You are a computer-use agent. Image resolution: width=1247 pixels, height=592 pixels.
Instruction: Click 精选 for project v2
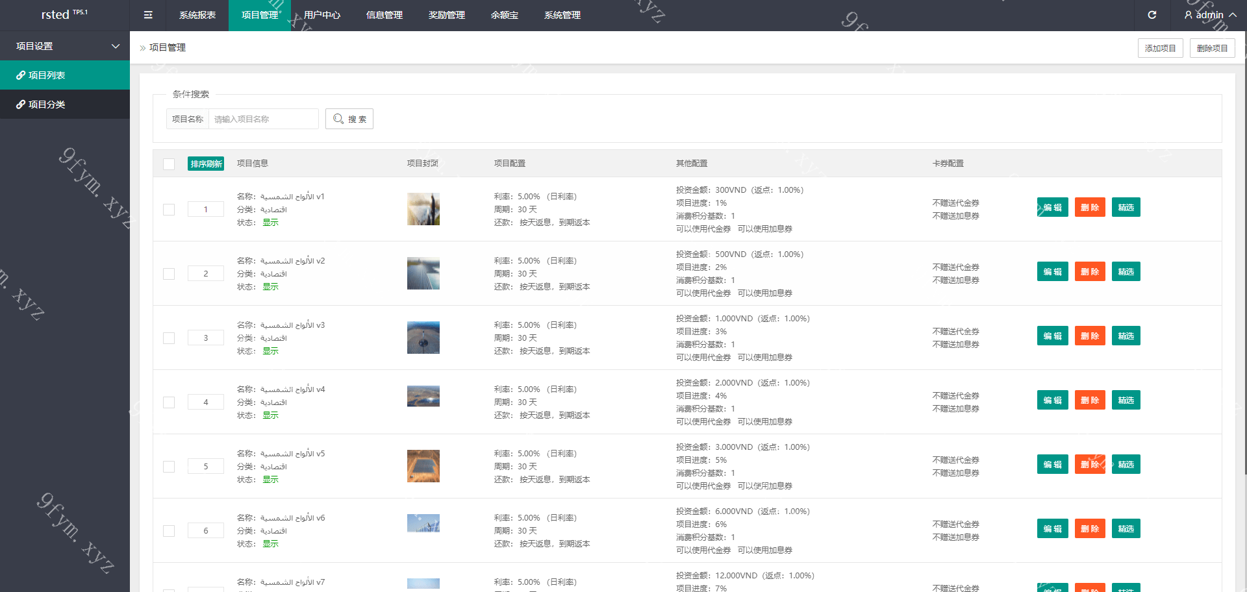pyautogui.click(x=1126, y=271)
